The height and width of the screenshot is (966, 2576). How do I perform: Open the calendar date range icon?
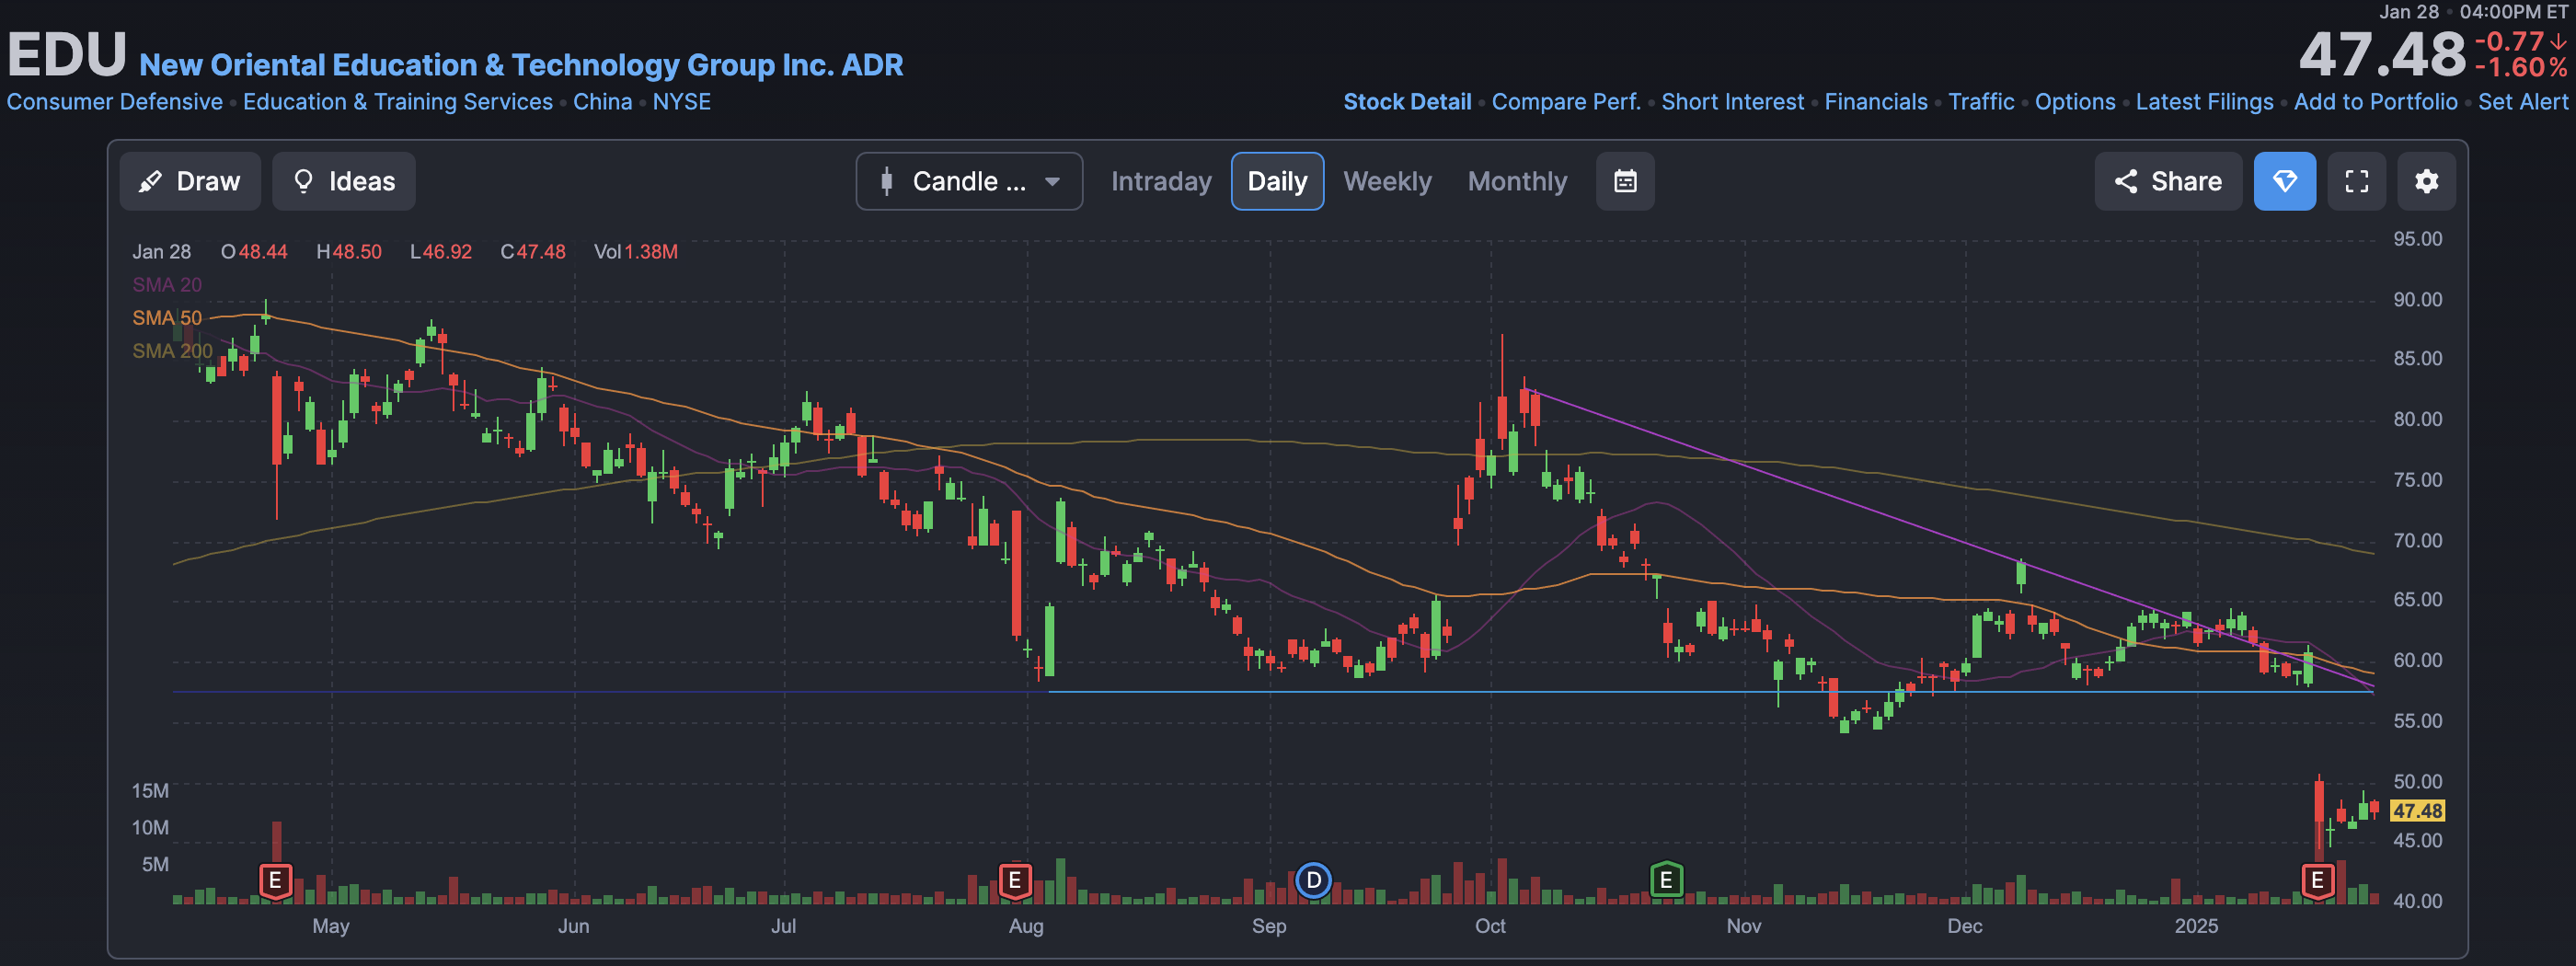tap(1625, 181)
